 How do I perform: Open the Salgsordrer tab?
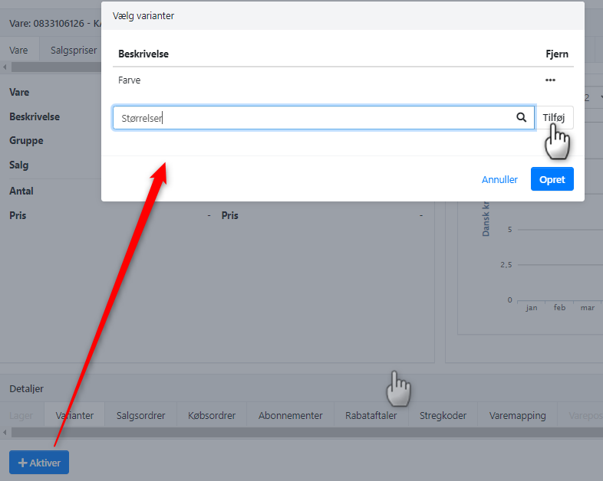(140, 415)
